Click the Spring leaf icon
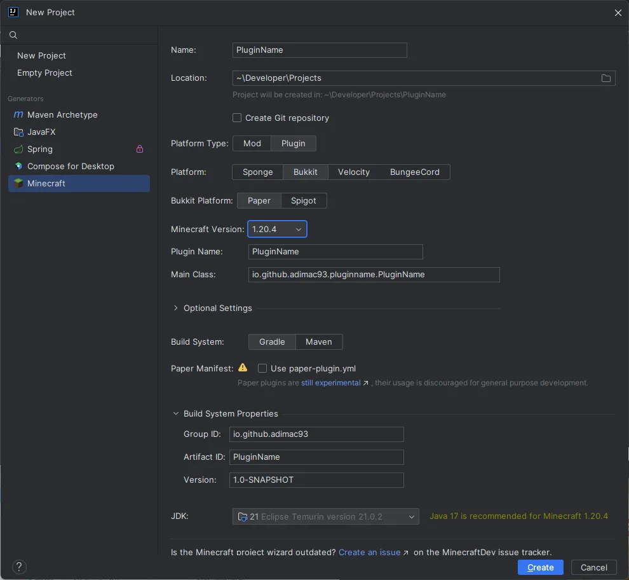 point(18,149)
